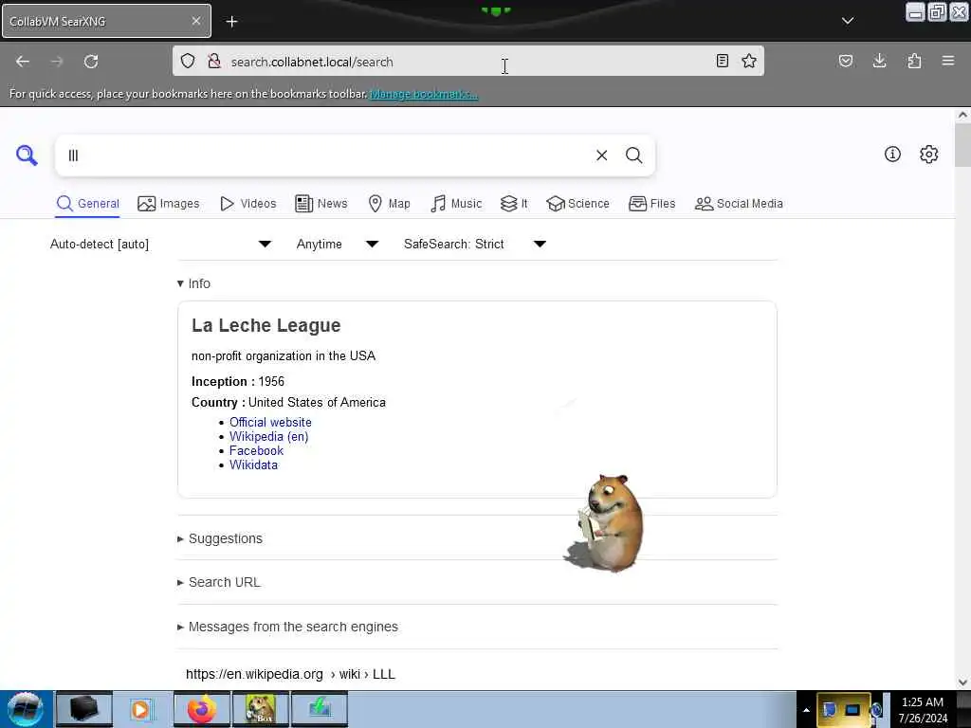Viewport: 971px width, 728px height.
Task: Open the en.wikipedia.org LLL result URL
Action: pos(290,674)
